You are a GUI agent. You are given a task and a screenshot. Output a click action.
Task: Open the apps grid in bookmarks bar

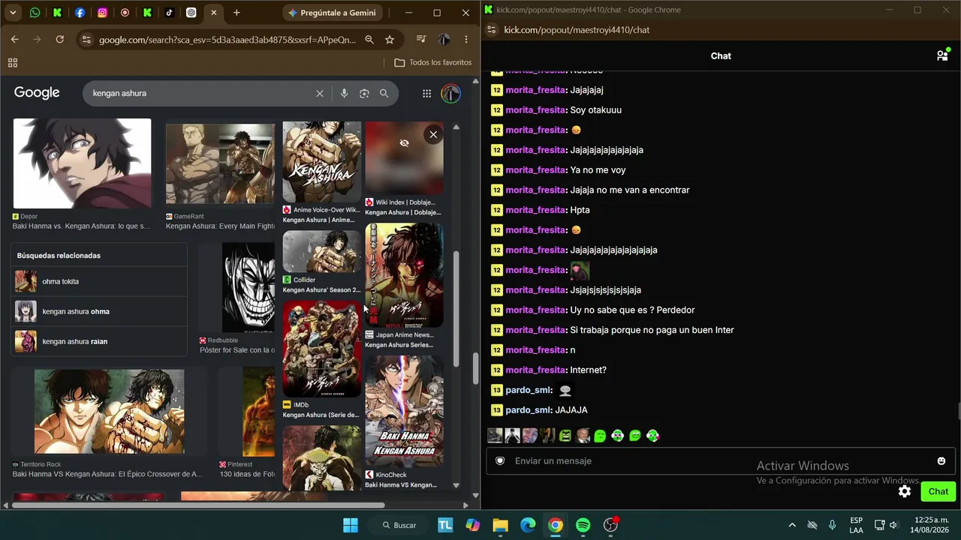point(13,62)
